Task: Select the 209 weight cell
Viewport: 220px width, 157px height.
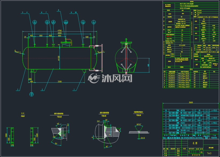Action: (x=208, y=115)
